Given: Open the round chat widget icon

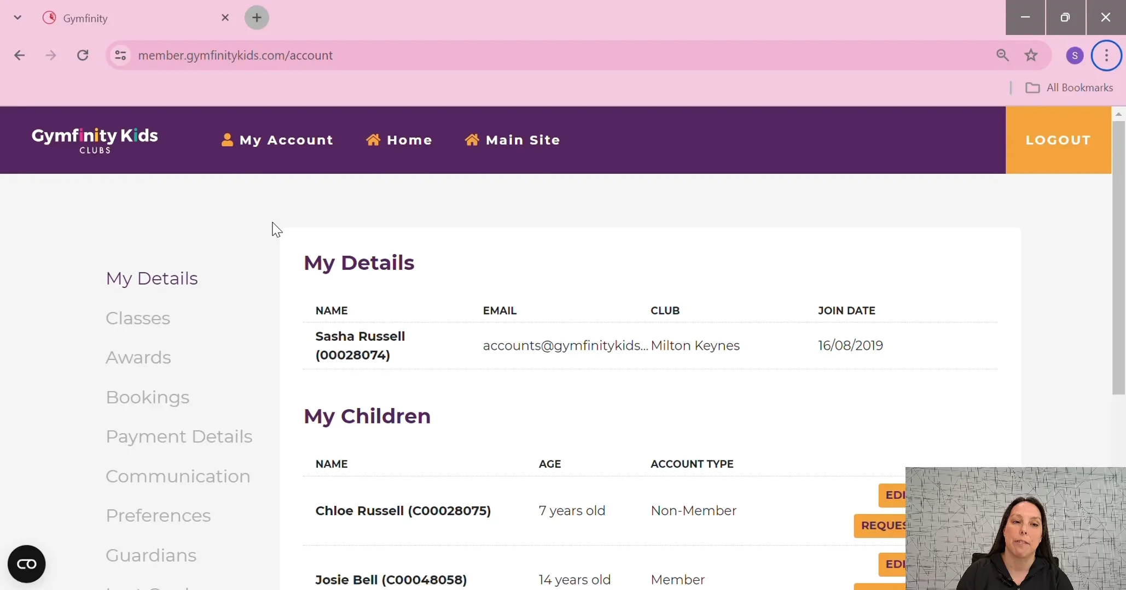Looking at the screenshot, I should coord(26,564).
